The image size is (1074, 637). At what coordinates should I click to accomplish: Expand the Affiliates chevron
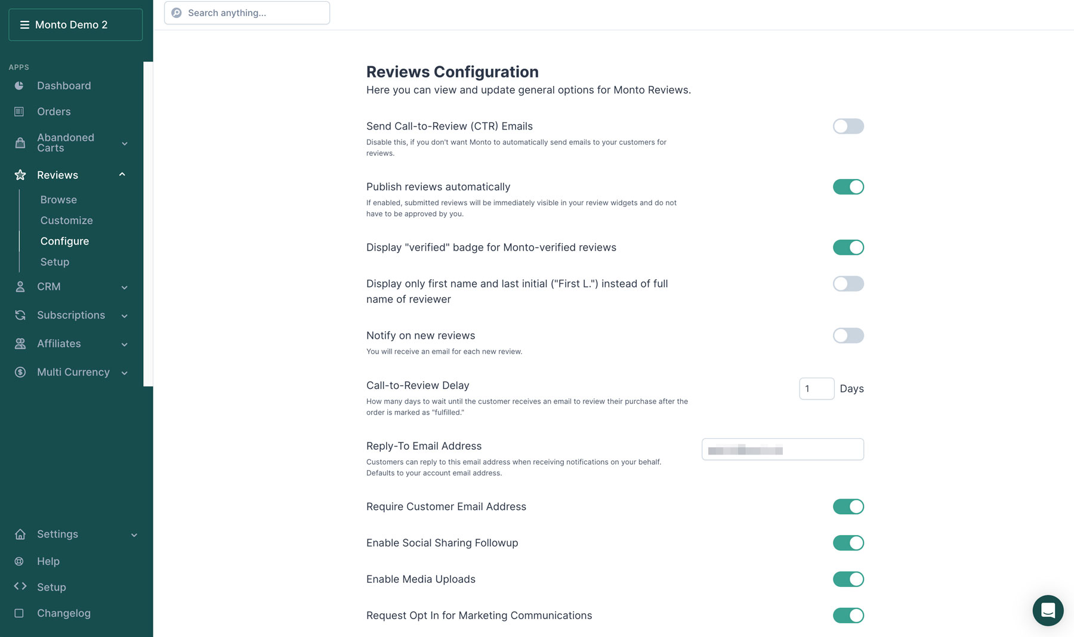[x=125, y=344]
